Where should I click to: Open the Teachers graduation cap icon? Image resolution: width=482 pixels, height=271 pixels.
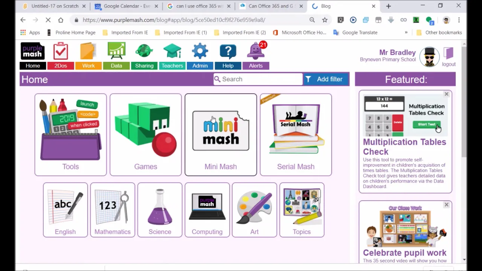[x=172, y=51]
